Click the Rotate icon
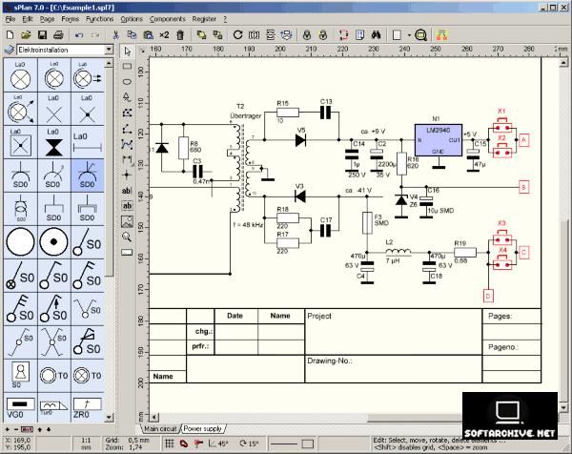The width and height of the screenshot is (572, 454). click(x=237, y=35)
